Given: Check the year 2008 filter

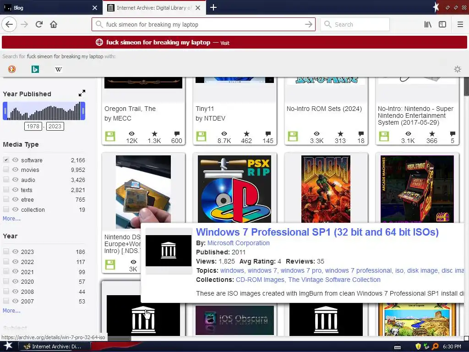Looking at the screenshot, I should [5, 291].
